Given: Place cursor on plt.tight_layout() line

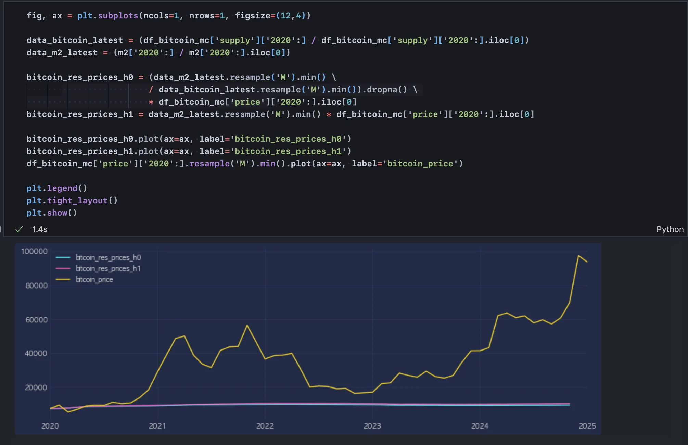Looking at the screenshot, I should (x=72, y=201).
